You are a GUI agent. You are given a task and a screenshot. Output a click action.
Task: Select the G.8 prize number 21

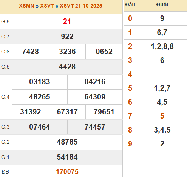tap(67, 21)
